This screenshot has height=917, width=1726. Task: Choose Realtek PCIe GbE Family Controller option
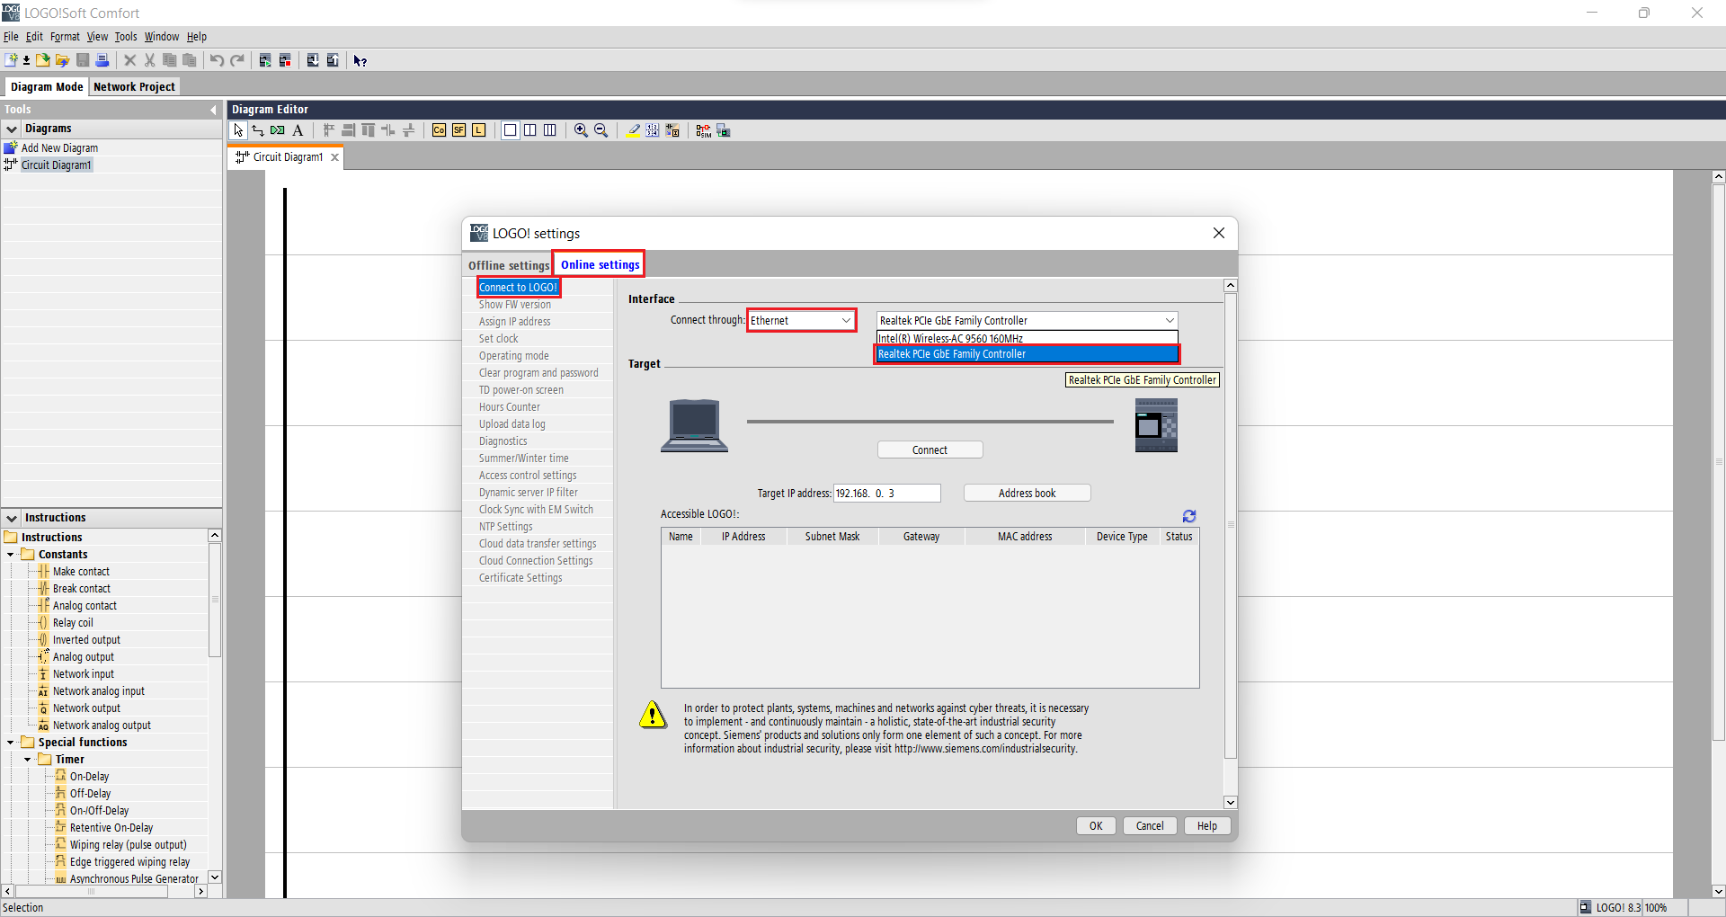pos(1027,354)
